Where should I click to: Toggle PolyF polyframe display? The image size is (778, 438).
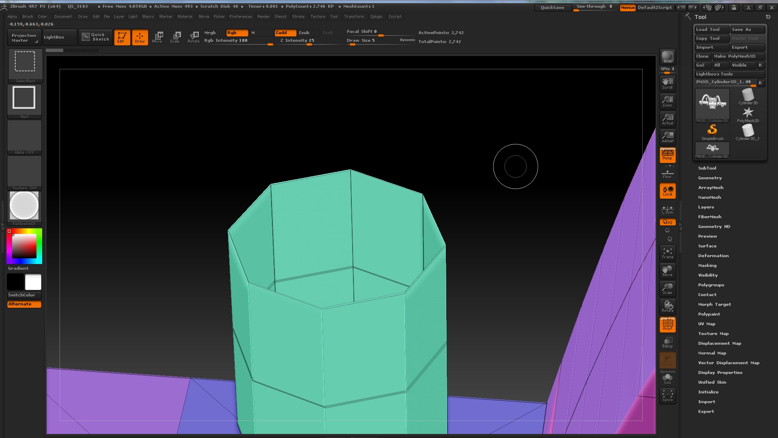pos(667,324)
